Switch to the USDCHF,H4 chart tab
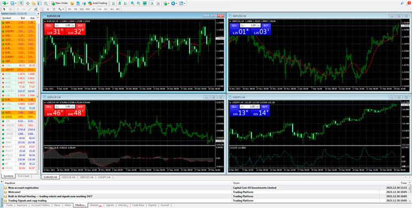This screenshot has height=208, width=412. tap(68, 178)
